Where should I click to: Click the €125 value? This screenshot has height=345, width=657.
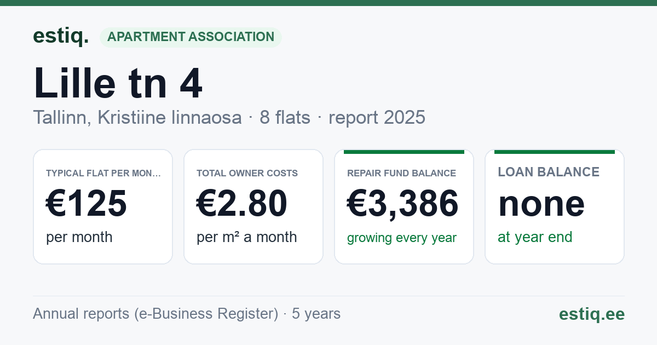point(87,203)
